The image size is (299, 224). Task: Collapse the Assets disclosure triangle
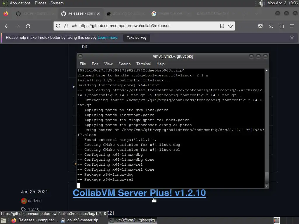[74, 87]
